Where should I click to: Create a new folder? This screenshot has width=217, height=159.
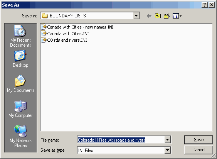click(x=167, y=16)
